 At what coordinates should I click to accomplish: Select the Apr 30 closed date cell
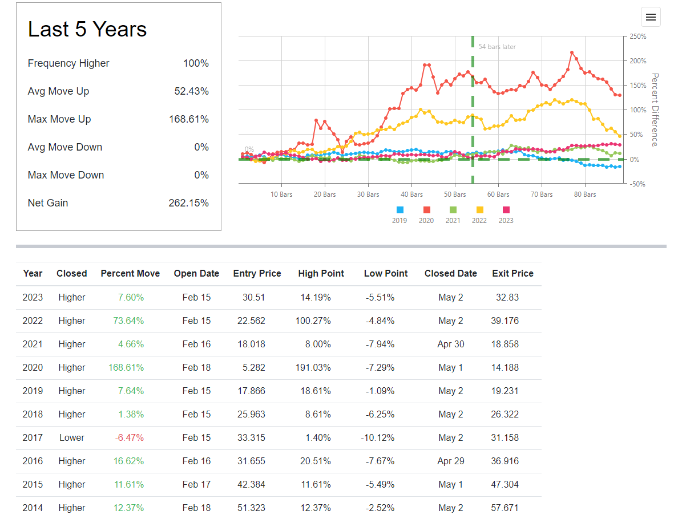(451, 344)
